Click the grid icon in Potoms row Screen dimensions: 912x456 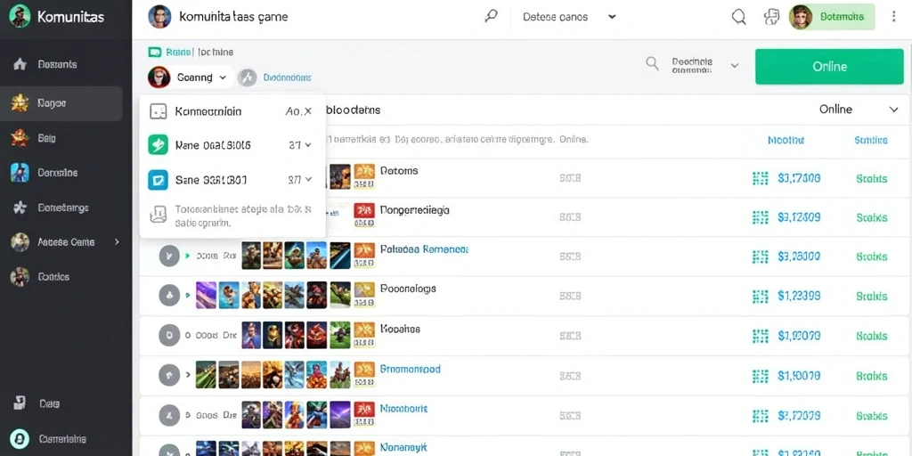click(x=760, y=178)
